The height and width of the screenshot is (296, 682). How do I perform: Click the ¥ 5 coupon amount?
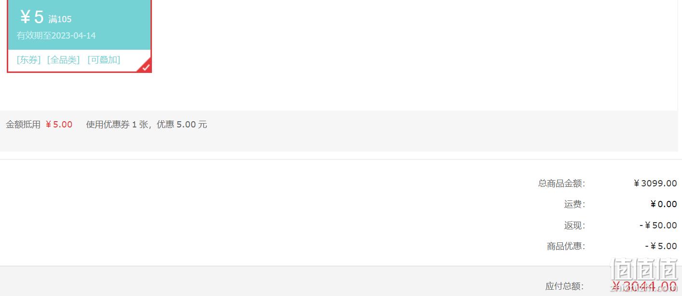click(x=31, y=17)
